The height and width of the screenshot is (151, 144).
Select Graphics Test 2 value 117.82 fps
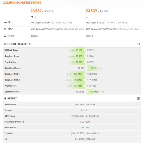[x=77, y=80]
